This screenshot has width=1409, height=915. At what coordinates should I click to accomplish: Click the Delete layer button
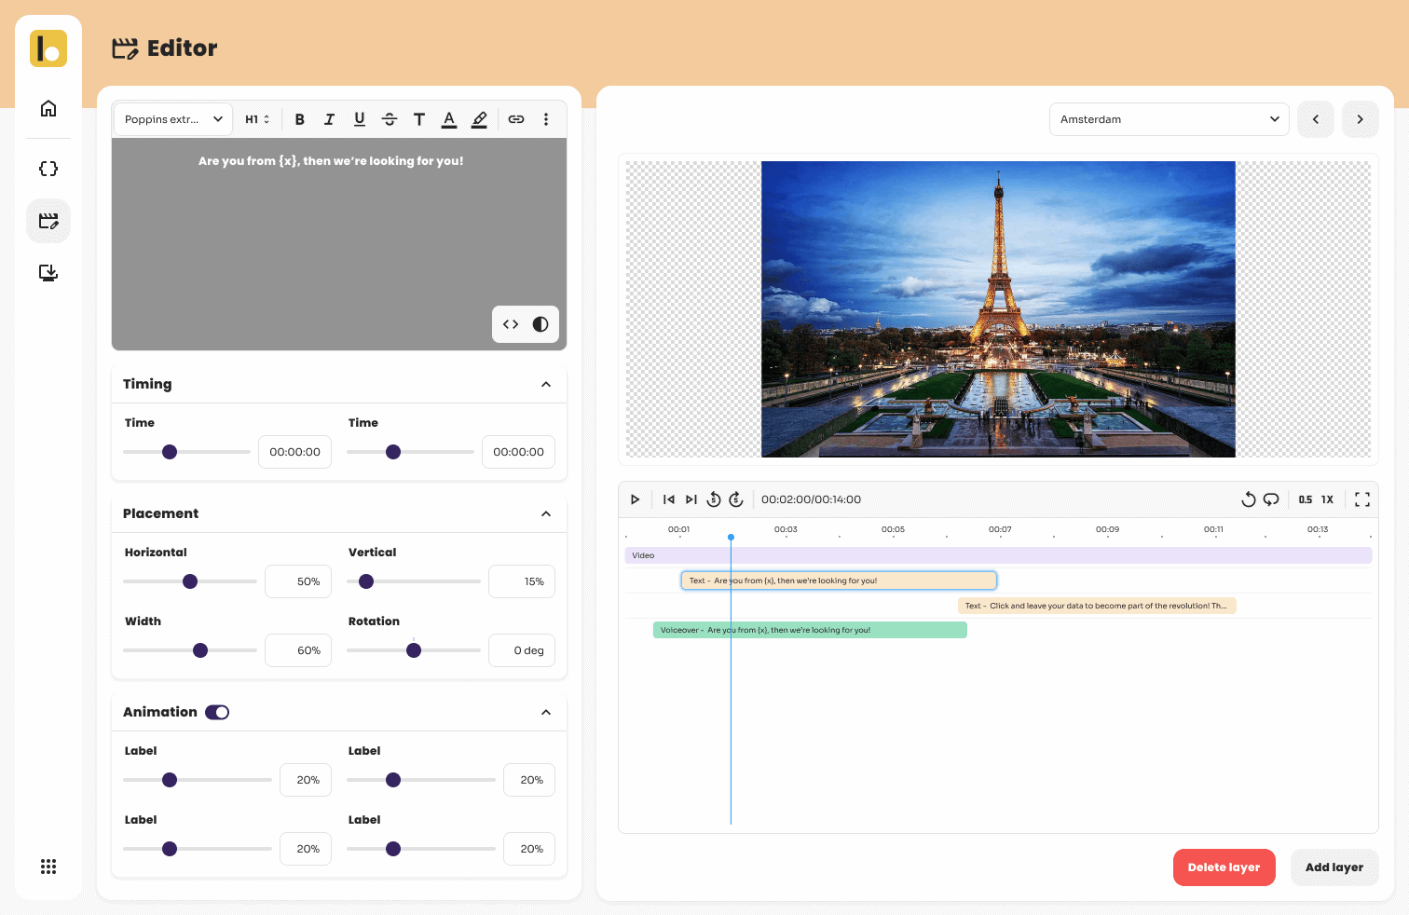[x=1224, y=867]
